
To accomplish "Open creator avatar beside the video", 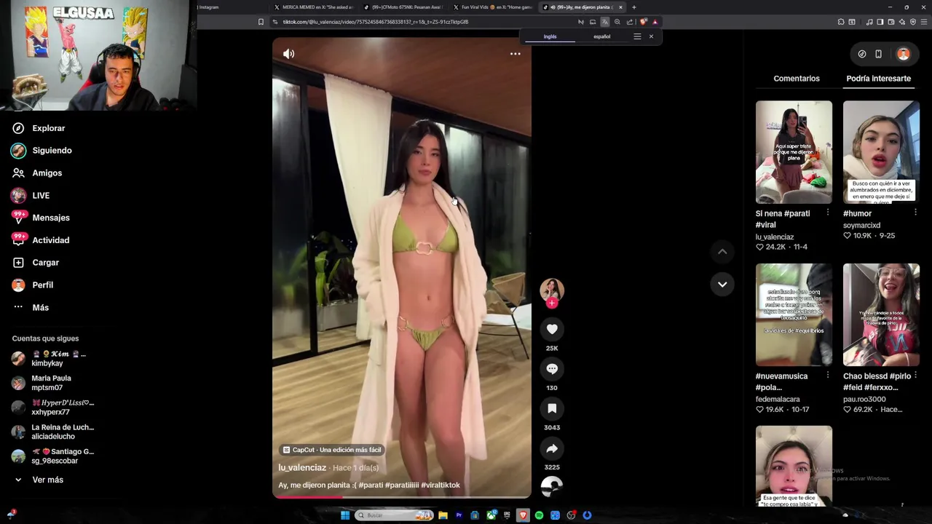I will pos(552,289).
